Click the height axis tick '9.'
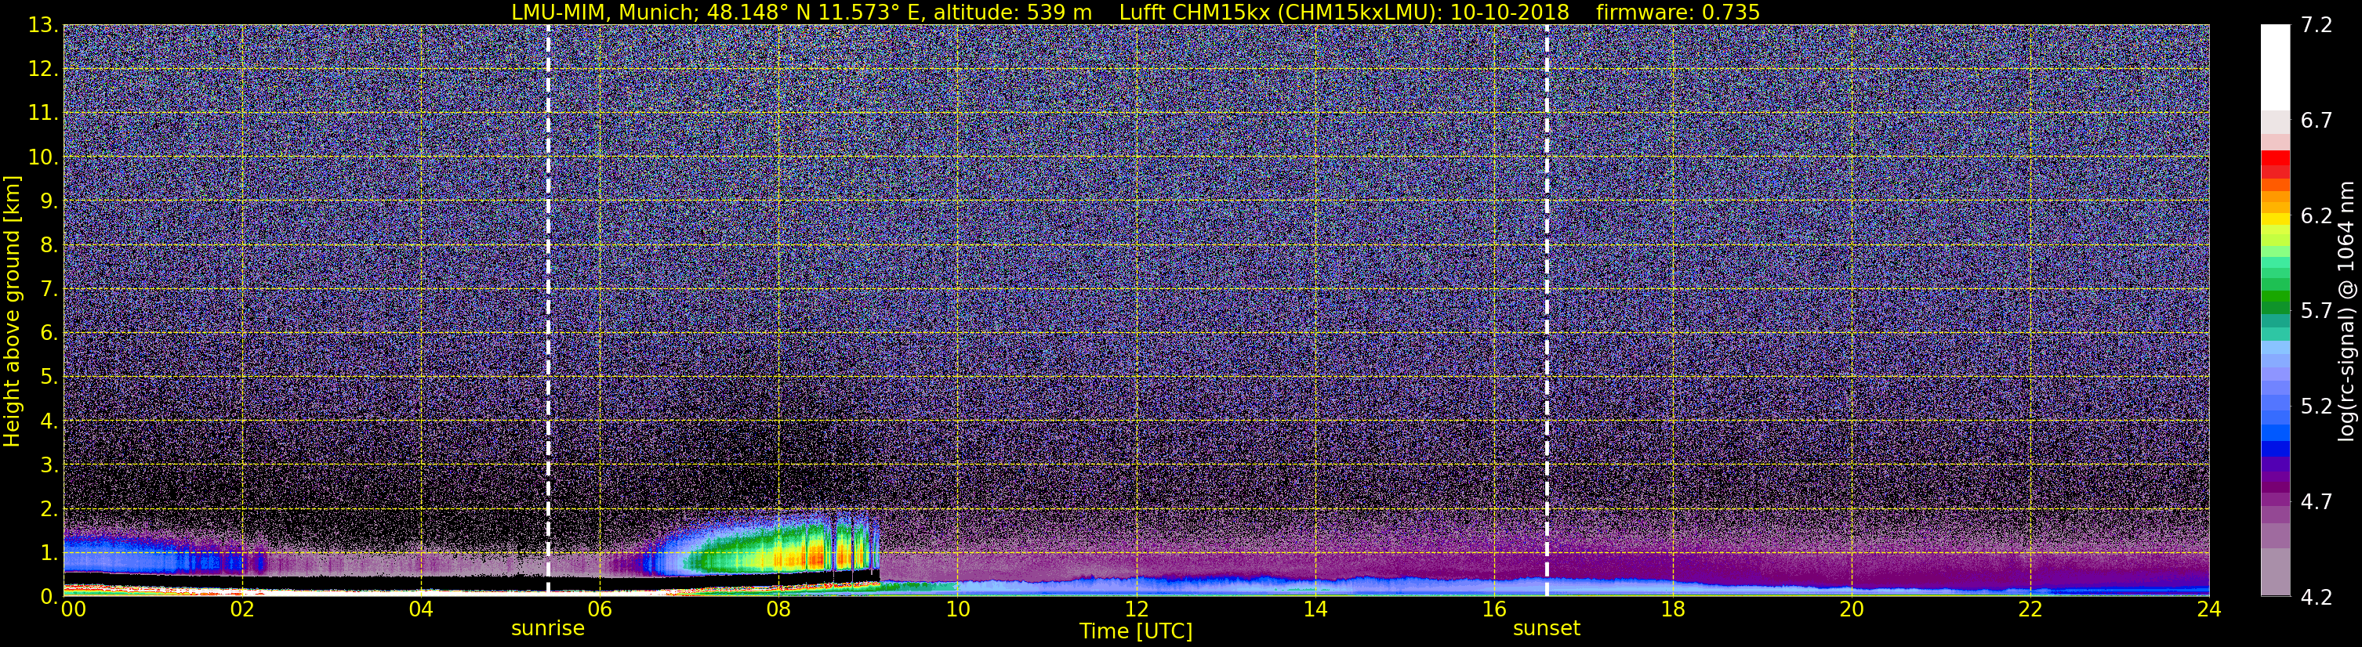This screenshot has width=2362, height=647. [x=49, y=201]
